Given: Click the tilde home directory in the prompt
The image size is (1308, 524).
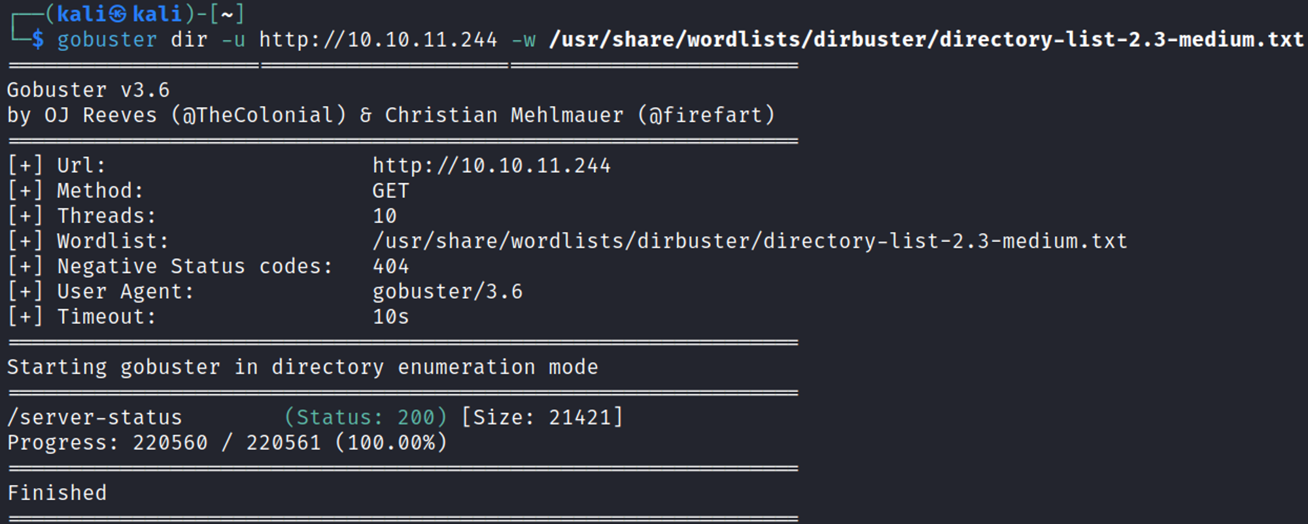Looking at the screenshot, I should [x=227, y=14].
